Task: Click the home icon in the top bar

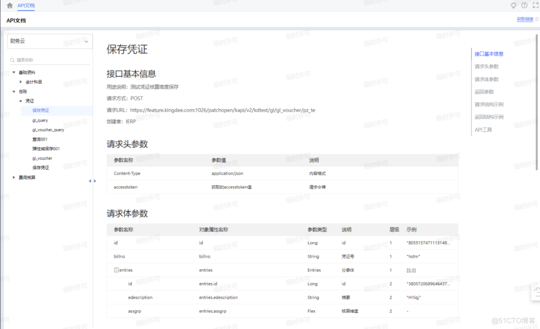Action: (x=9, y=5)
